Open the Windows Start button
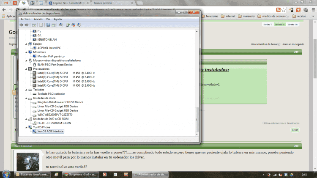Viewport: 317px width, 178px height. [x=6, y=174]
